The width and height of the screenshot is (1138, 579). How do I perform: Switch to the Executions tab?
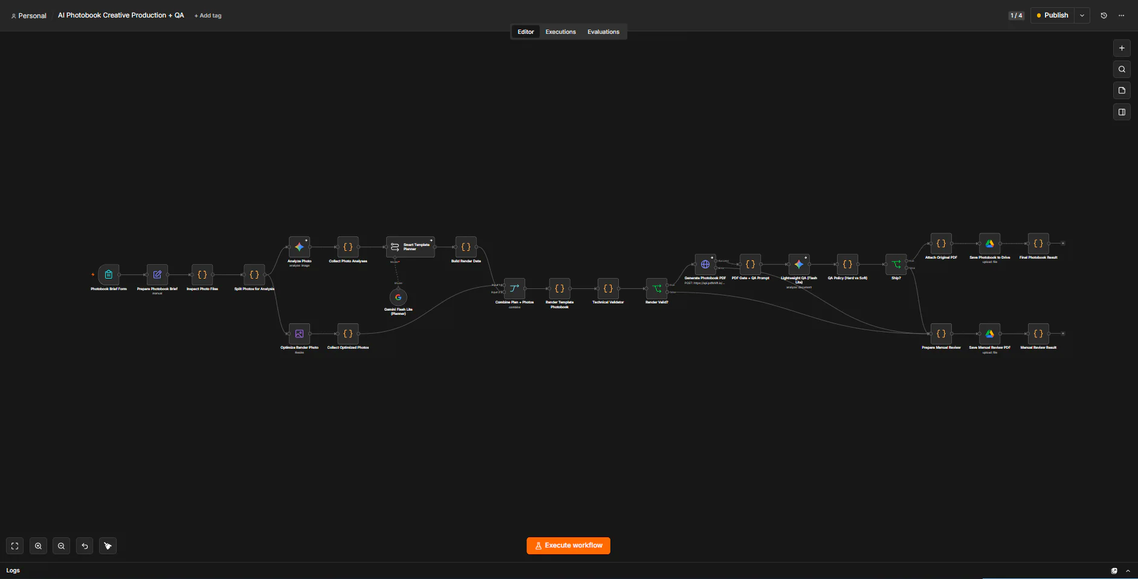coord(560,32)
